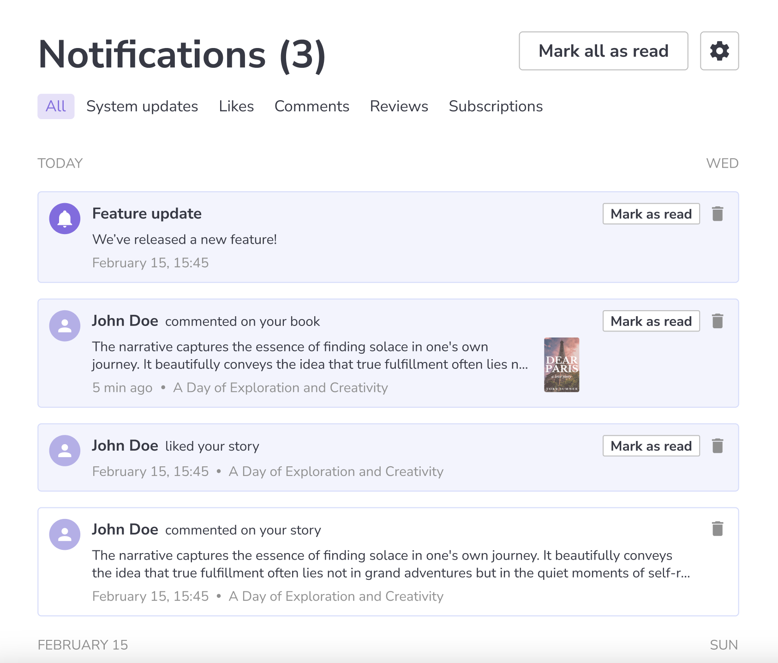Select the All notifications filter
Image resolution: width=778 pixels, height=663 pixels.
55,106
